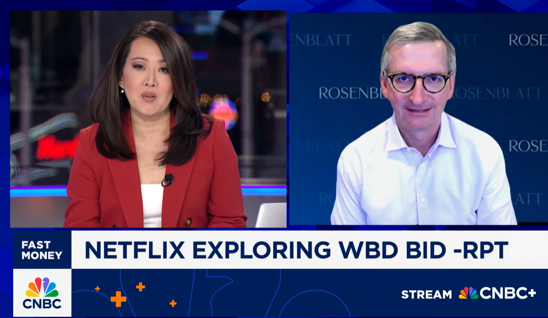Click the CNBC peacock logo in lower-left

42,293
